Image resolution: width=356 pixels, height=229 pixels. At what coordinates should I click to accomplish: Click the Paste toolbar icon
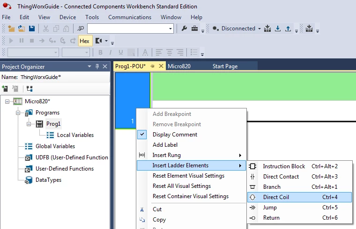point(66,29)
